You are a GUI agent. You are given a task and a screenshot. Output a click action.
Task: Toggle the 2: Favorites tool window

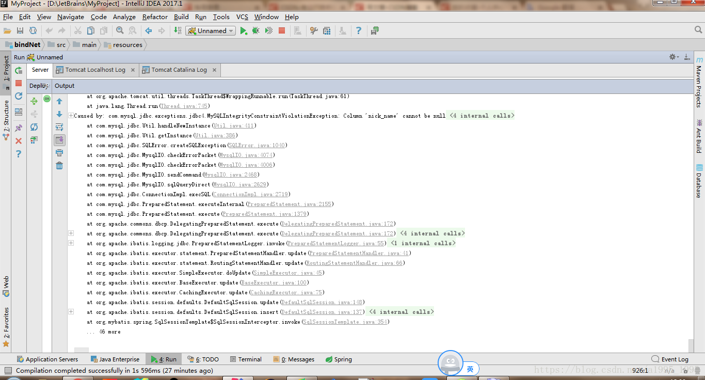[6, 327]
